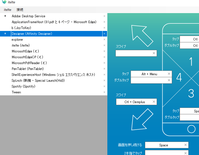This screenshot has height=155, width=199.
Task: Select ApplicationFrameHost row in app list
Action: click(x=54, y=22)
